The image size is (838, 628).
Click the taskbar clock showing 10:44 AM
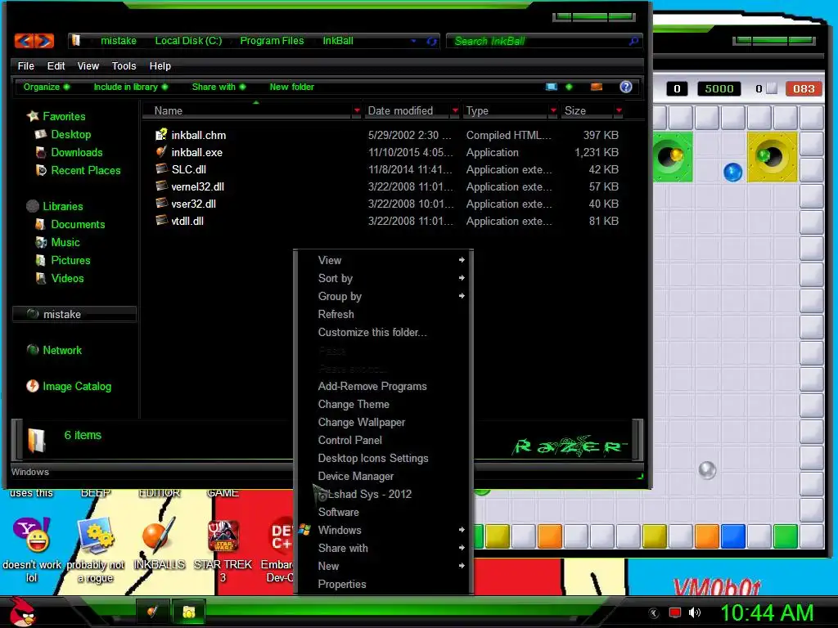(x=767, y=612)
